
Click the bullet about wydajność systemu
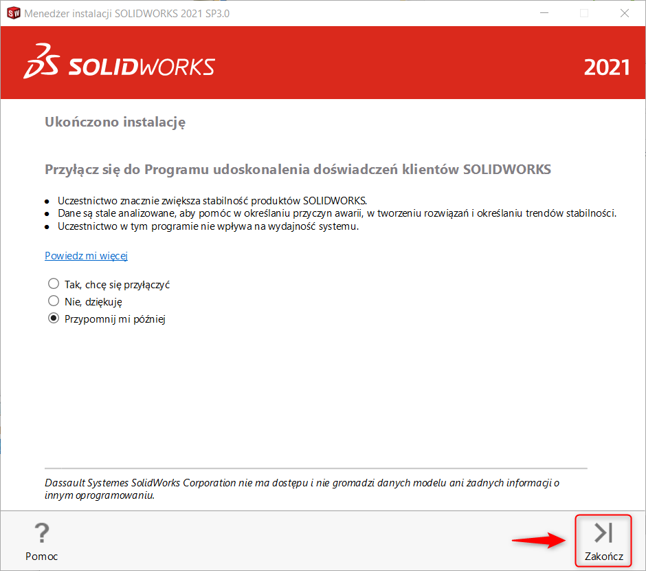(208, 226)
